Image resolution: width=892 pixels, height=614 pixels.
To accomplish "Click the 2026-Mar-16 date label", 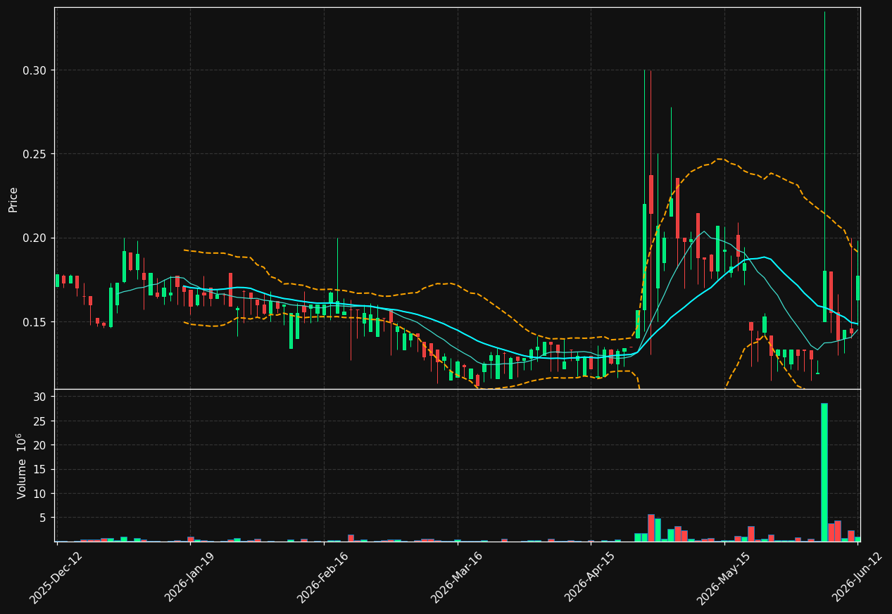I will click(456, 577).
